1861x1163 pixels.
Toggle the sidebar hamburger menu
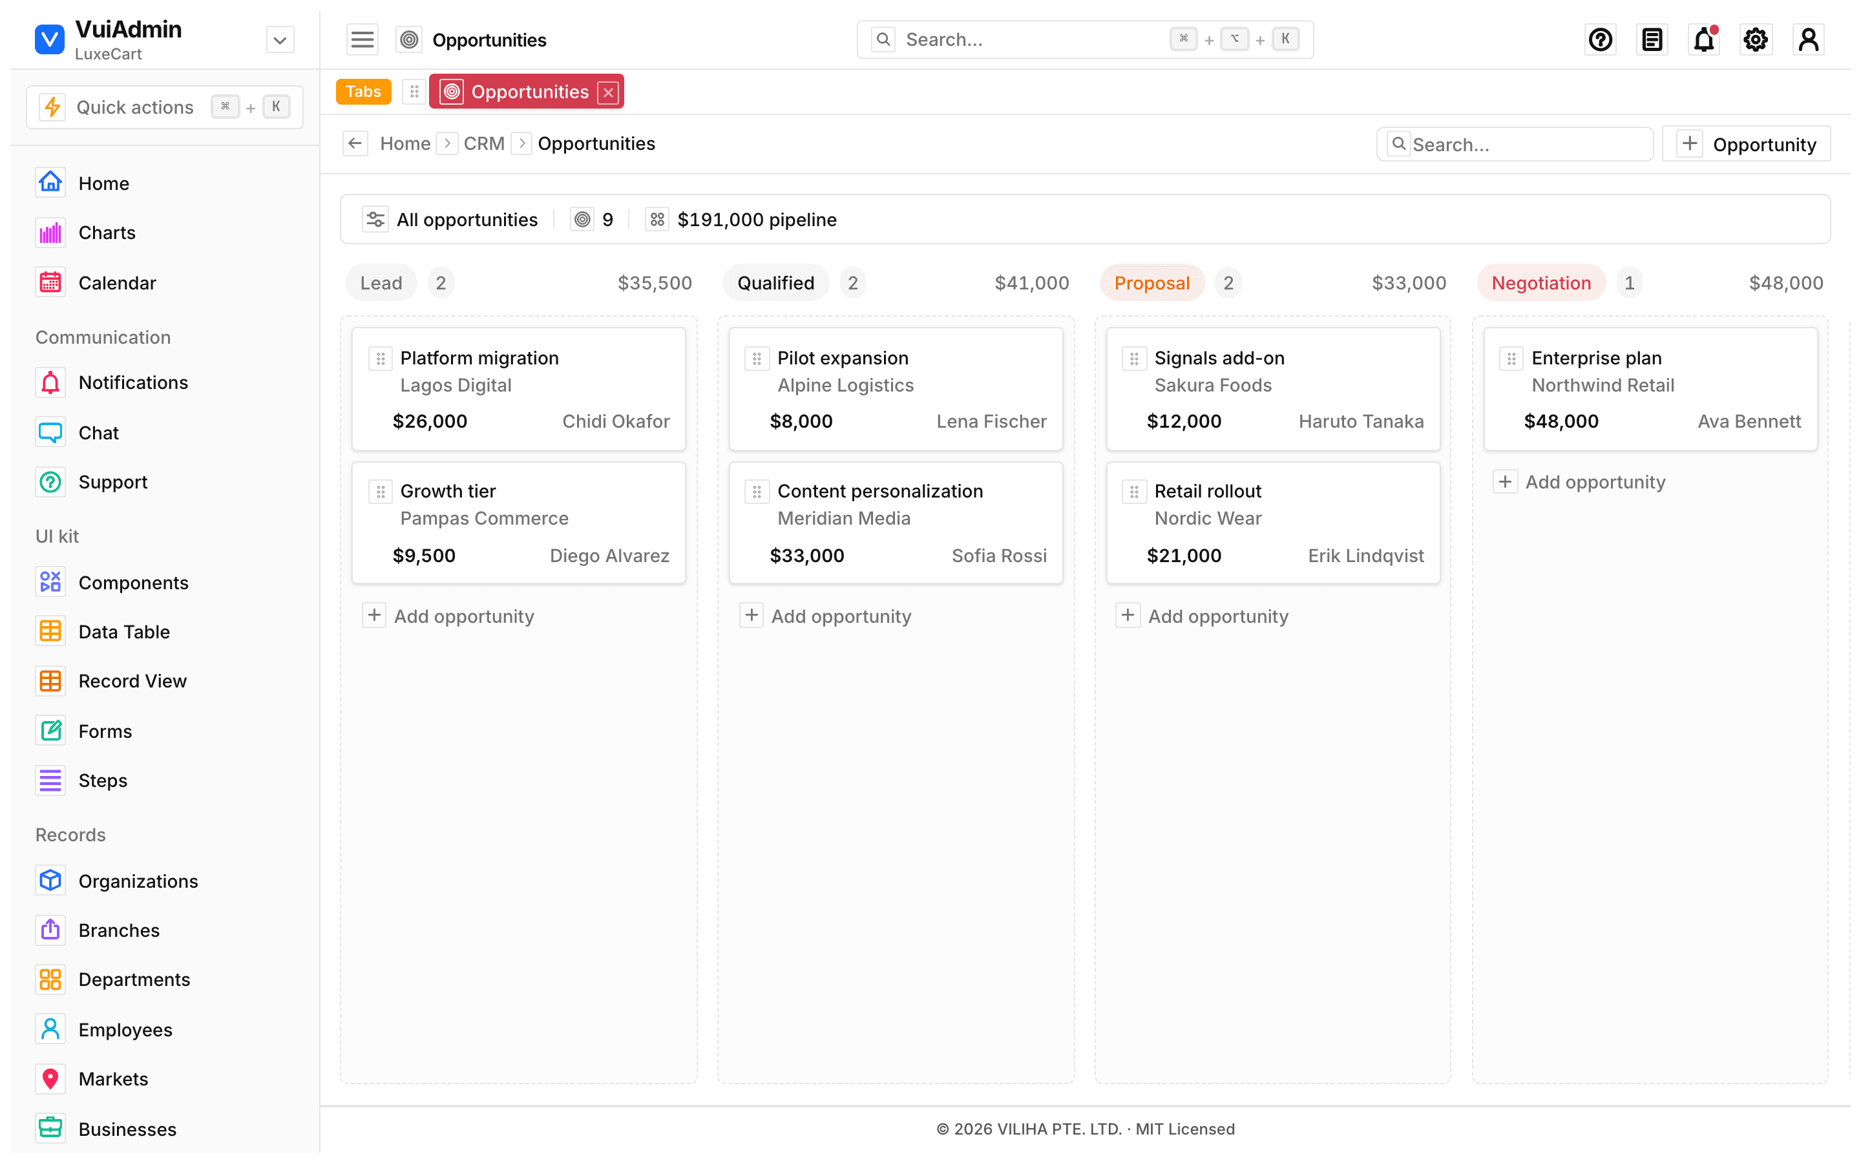coord(363,39)
